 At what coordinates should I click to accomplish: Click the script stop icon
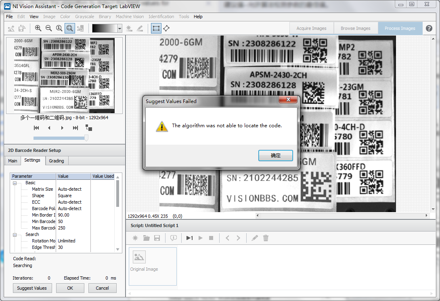click(x=211, y=238)
